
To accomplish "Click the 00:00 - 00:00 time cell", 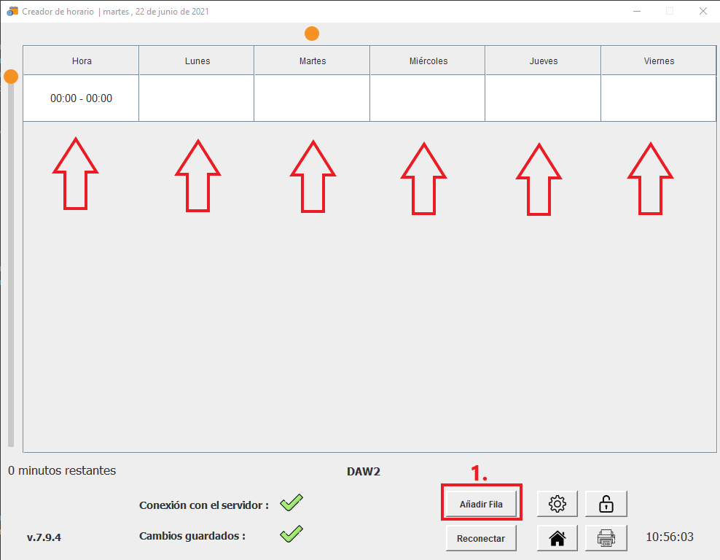I will [x=82, y=98].
